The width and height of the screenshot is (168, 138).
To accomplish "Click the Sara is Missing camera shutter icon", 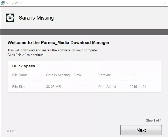I will coord(10,18).
